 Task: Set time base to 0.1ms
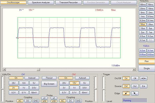click(x=150, y=21)
